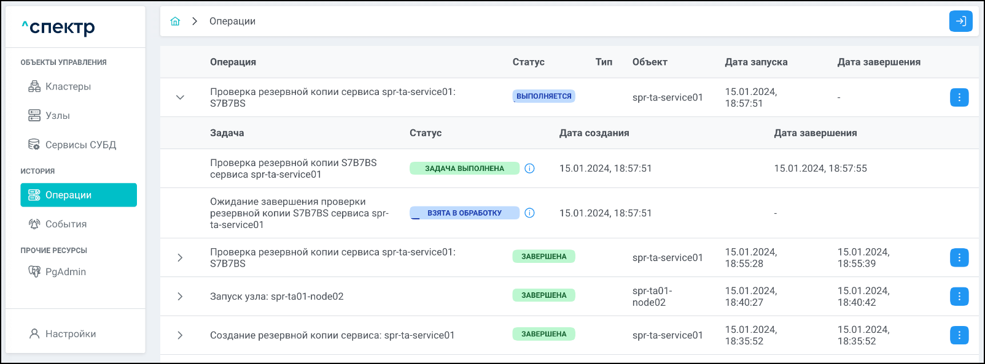Expand the Запуск узла spr-ta01-node02 row

180,297
